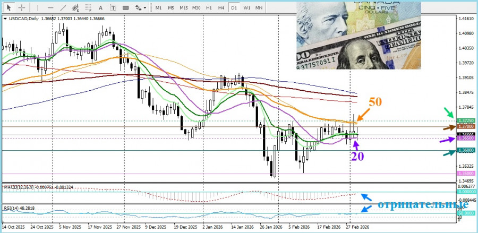Screen dimensions: 478x233
Task: Switch to the W1 weekly timeframe
Action: pos(246,7)
